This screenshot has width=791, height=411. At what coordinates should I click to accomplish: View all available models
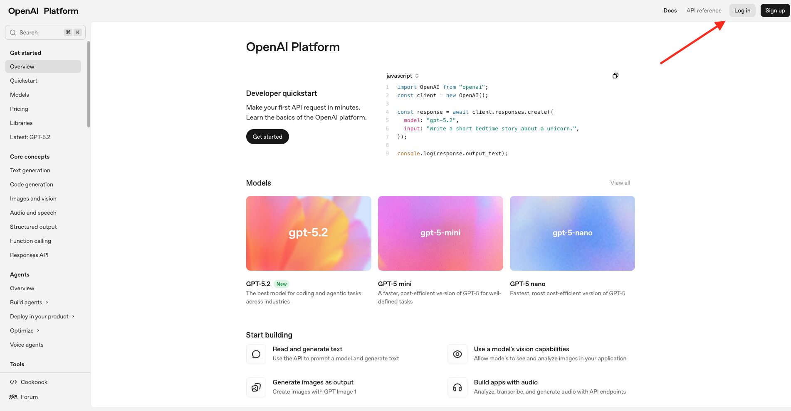tap(620, 183)
